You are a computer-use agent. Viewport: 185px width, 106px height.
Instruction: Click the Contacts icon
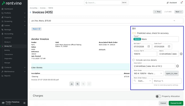coord(2,67)
